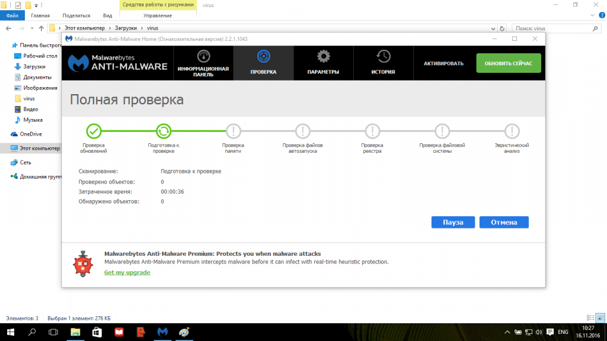This screenshot has width=607, height=341.
Task: Show hidden system tray icons
Action: pyautogui.click(x=507, y=332)
